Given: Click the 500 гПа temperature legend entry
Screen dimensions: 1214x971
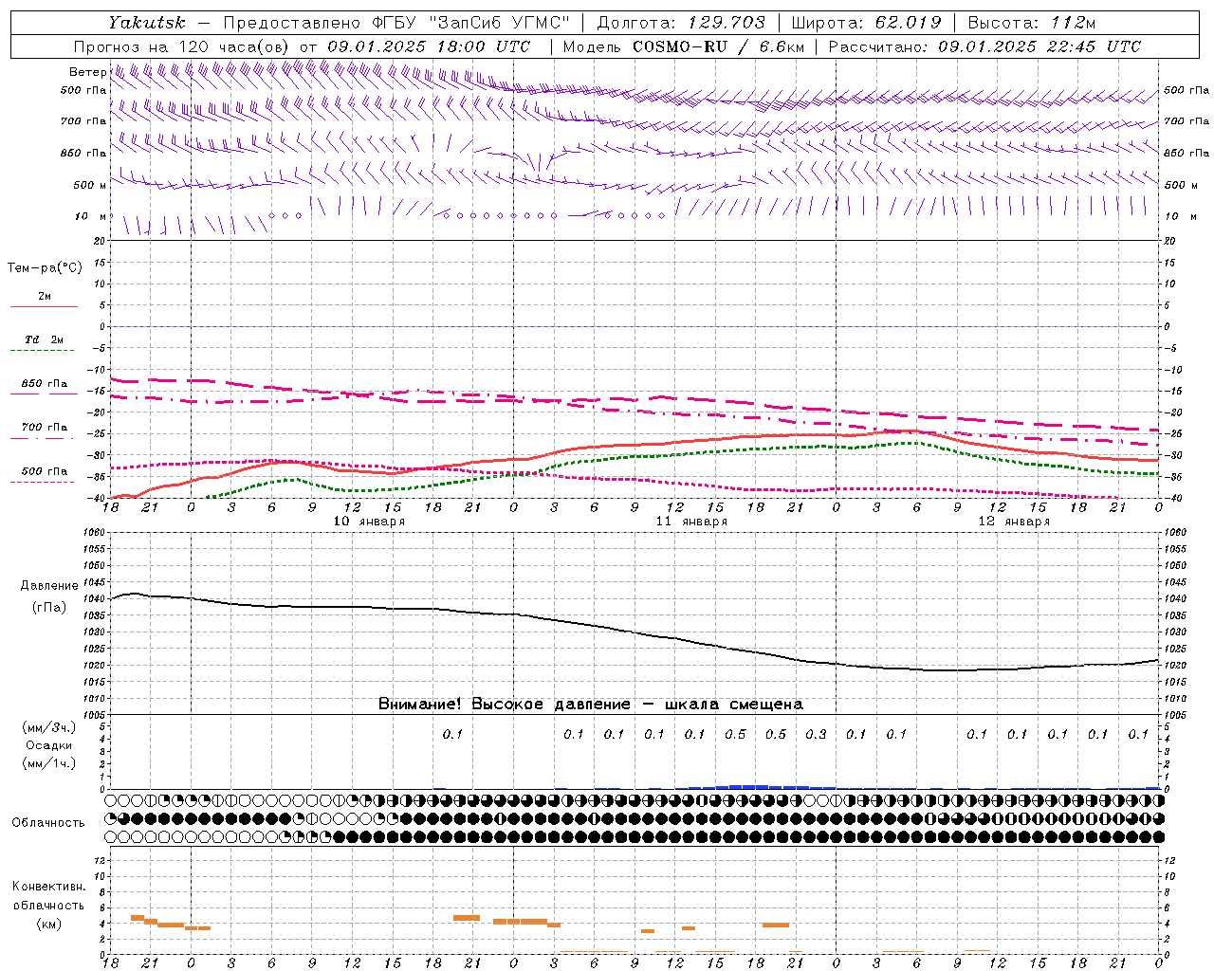Looking at the screenshot, I should coord(44,471).
